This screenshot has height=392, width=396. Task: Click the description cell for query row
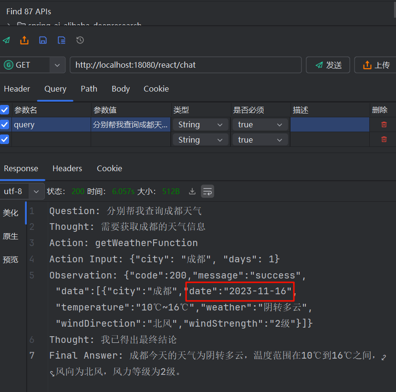[330, 124]
